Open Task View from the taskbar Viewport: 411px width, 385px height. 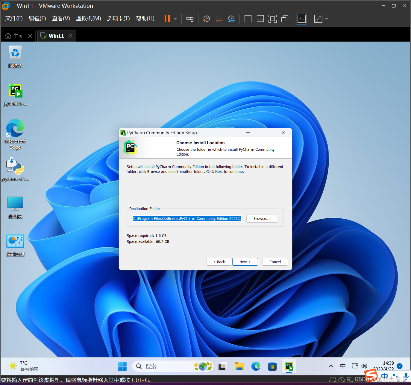[x=223, y=366]
